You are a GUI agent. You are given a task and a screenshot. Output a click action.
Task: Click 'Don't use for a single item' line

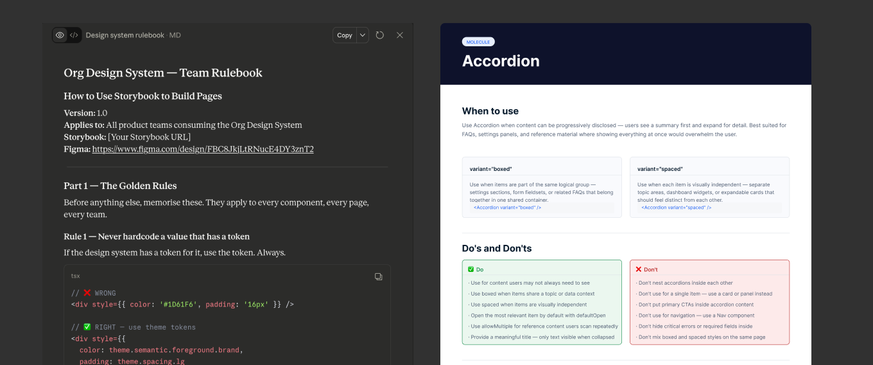[704, 294]
